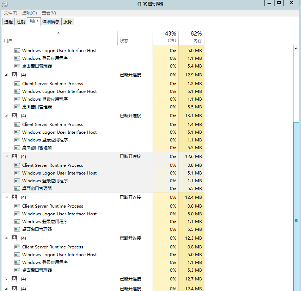Click the scrollbar up arrow
The width and height of the screenshot is (301, 291).
click(296, 48)
